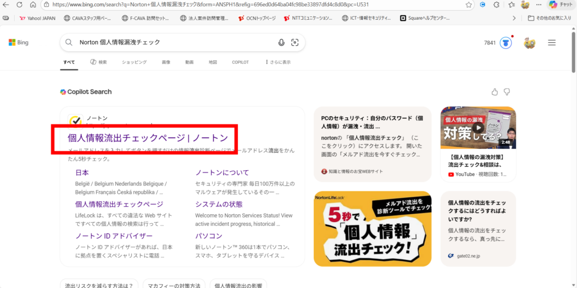Switch to the ショッピング search tab
This screenshot has width=577, height=288.
[x=134, y=62]
